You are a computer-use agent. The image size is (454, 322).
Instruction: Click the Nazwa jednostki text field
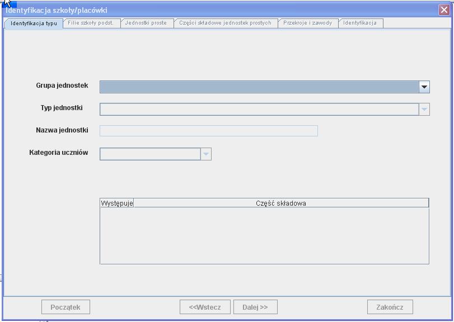[x=209, y=131]
